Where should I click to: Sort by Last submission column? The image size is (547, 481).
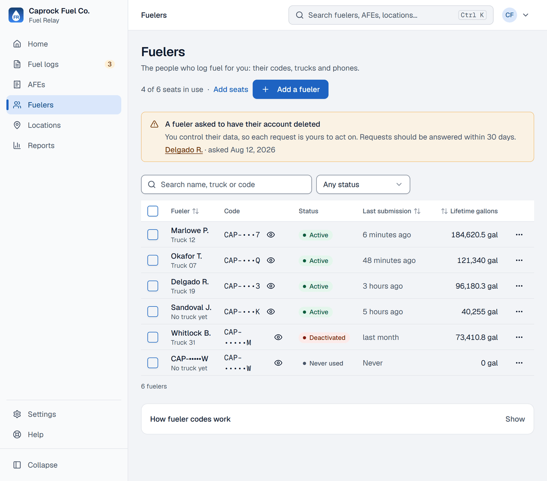392,211
